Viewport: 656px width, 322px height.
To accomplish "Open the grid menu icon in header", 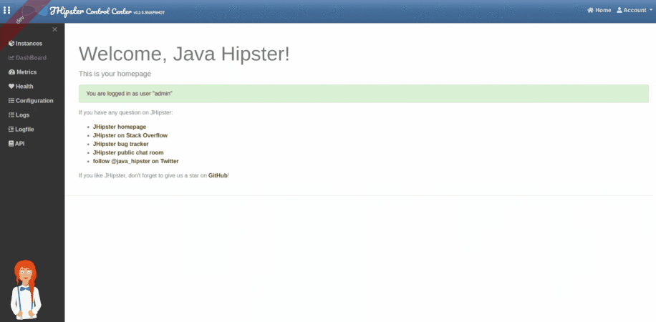I will tap(7, 10).
